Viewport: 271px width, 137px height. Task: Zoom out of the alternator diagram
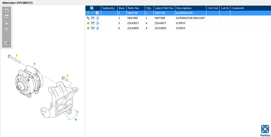pyautogui.click(x=7, y=16)
